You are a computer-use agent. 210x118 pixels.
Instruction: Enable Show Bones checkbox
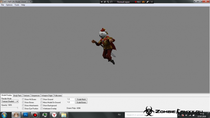click(23, 102)
